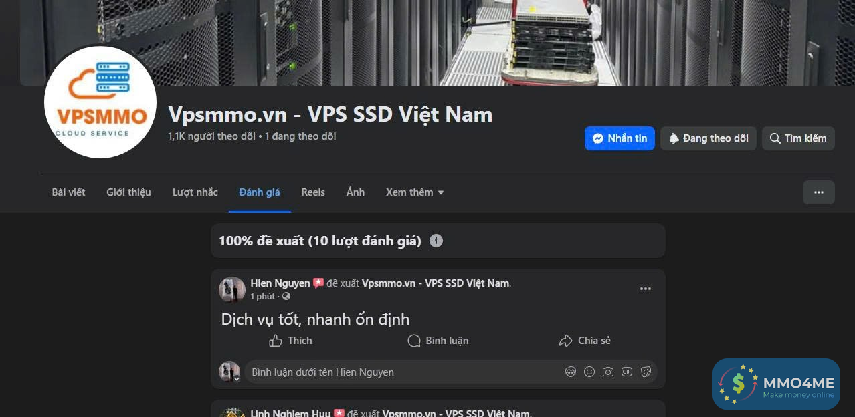The width and height of the screenshot is (855, 417).
Task: Open Hien Nguyen's profile name link
Action: [x=280, y=283]
